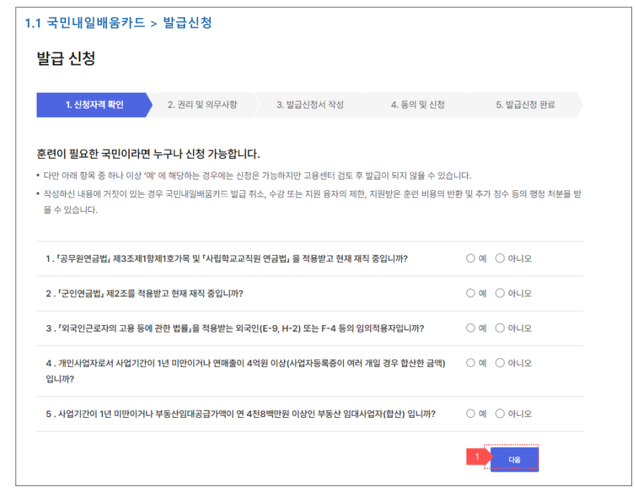The width and height of the screenshot is (635, 494).
Task: Click the notice starting '작성하신 내용에 거짓이'
Action: [x=312, y=202]
